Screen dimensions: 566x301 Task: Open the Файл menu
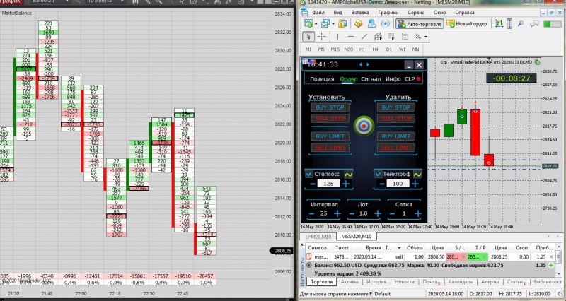click(318, 12)
